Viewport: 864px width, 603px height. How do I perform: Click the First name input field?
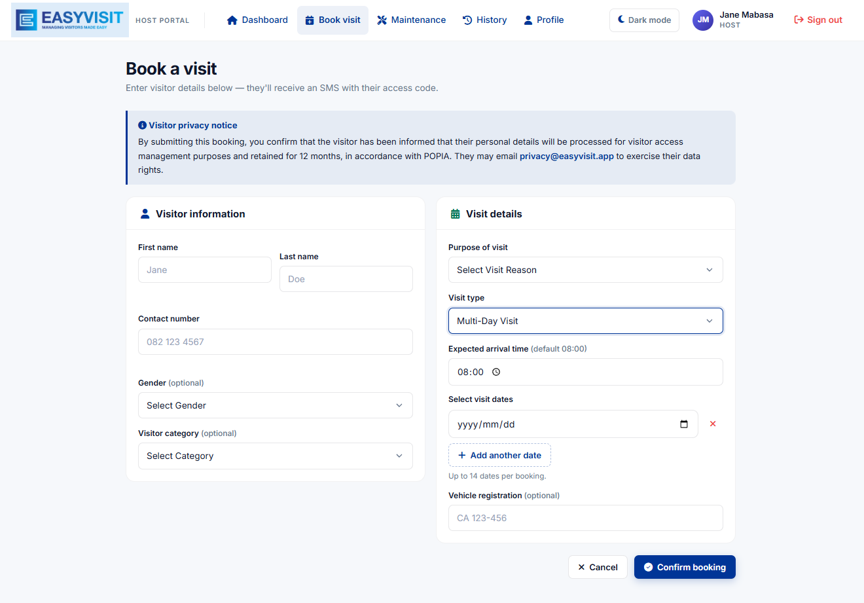click(205, 270)
